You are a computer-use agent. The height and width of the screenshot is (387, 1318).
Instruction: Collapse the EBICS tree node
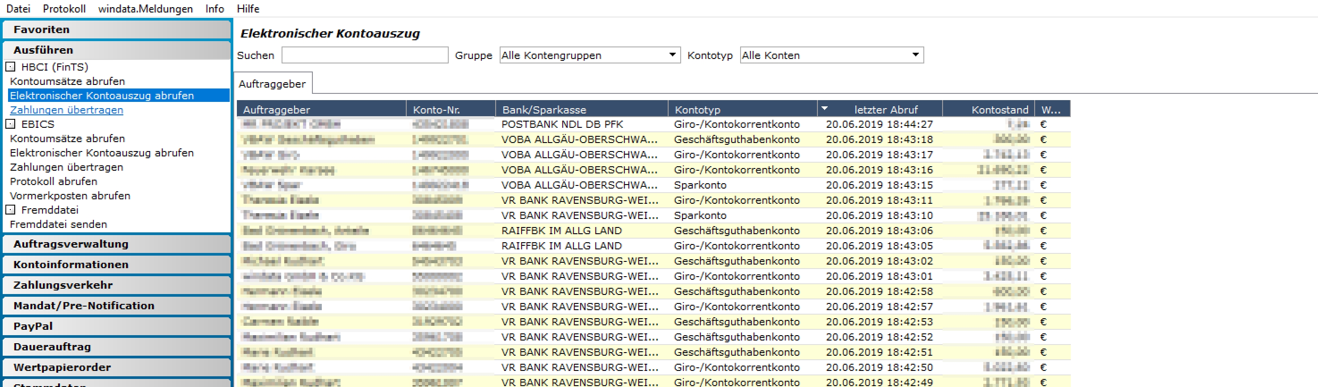pyautogui.click(x=10, y=124)
